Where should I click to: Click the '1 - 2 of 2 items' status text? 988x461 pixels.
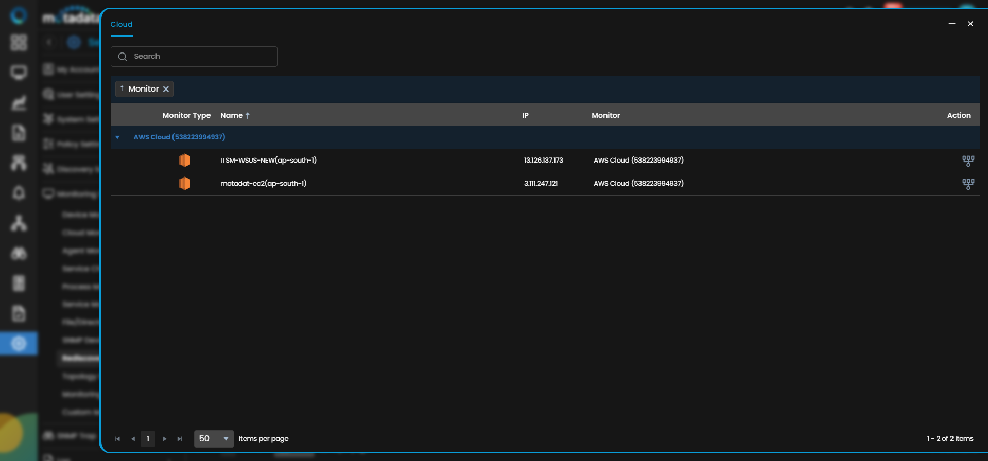pos(950,439)
